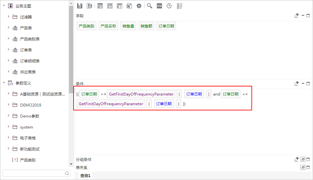The height and width of the screenshot is (180, 313).
Task: Click the left tree scrollbar up arrow
Action: click(x=71, y=3)
